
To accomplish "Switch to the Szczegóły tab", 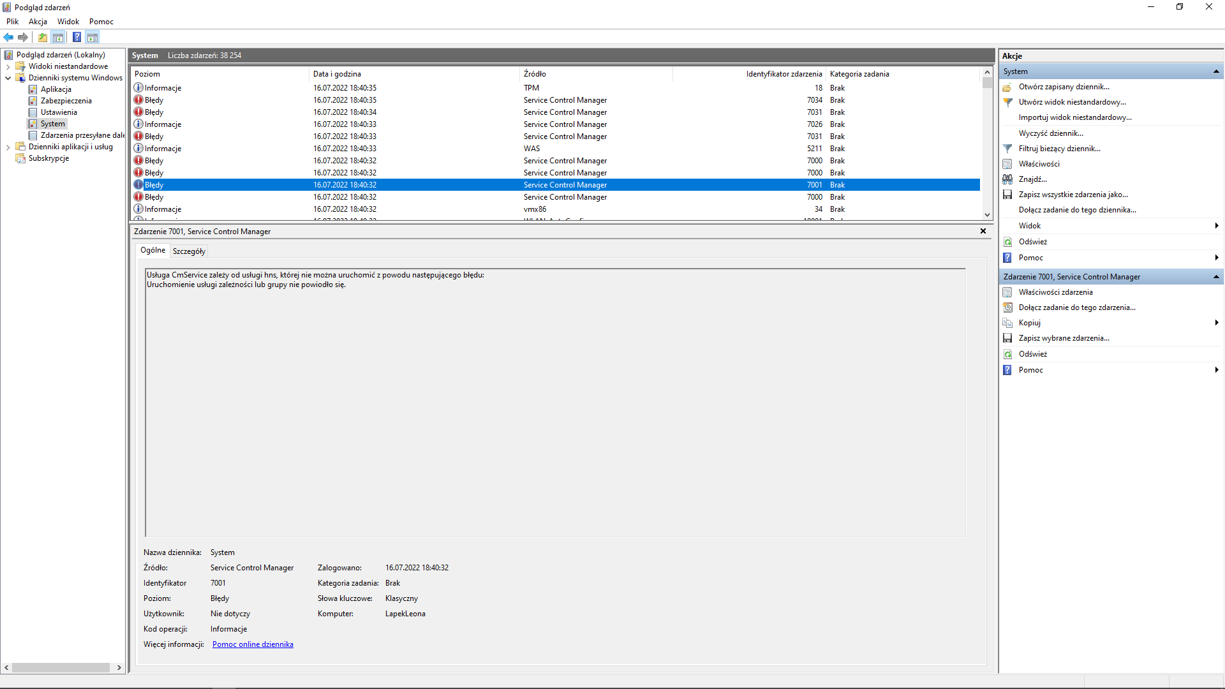I will pos(189,251).
